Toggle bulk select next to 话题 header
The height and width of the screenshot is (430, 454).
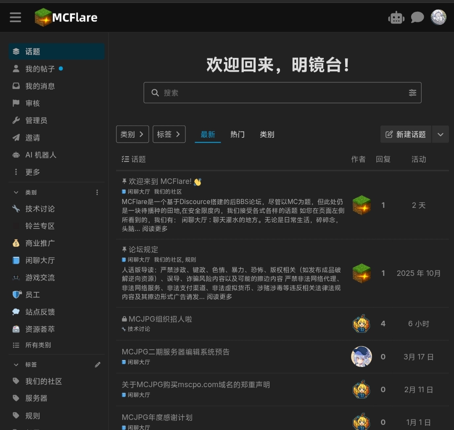[x=125, y=159]
